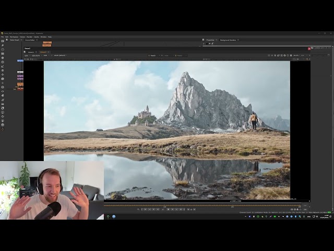Click the skip forward button after increment field
Image resolution: width=334 pixels, height=251 pixels.
point(194,210)
